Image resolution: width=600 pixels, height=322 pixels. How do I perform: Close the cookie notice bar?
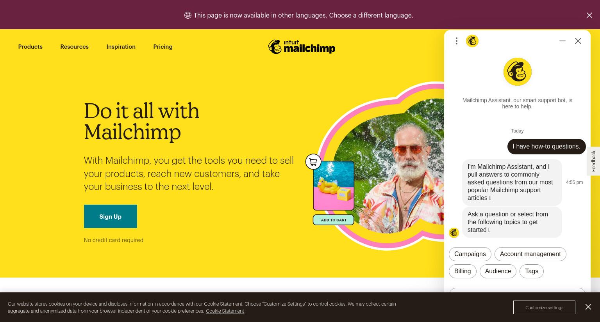[588, 307]
